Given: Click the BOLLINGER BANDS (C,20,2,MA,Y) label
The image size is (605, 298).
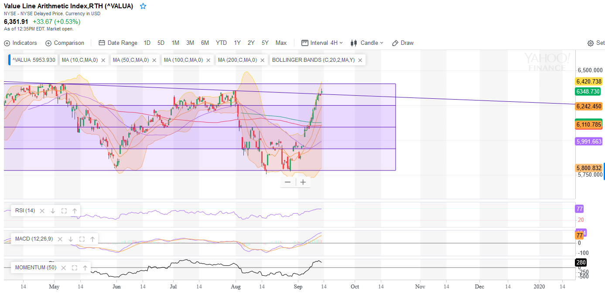Looking at the screenshot, I should [x=313, y=60].
